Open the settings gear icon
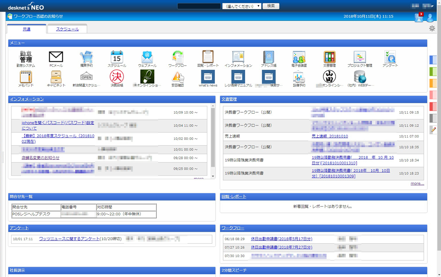Screen dimensions: 441x277 [432, 29]
